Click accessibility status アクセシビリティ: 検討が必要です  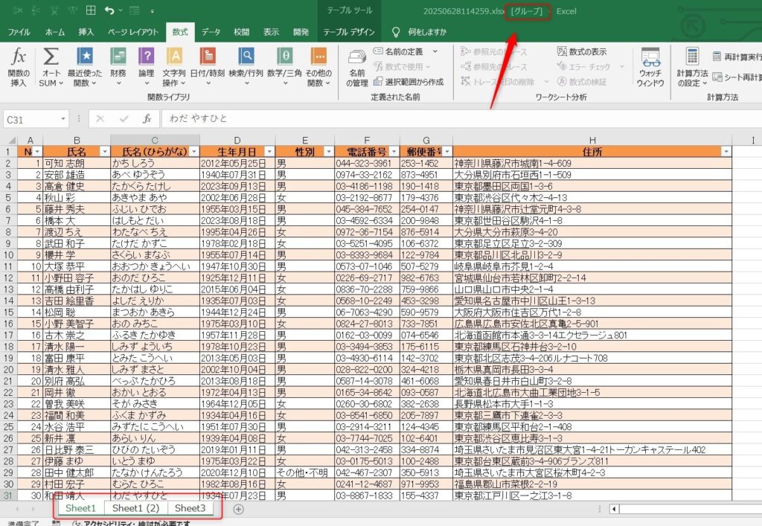[131, 523]
